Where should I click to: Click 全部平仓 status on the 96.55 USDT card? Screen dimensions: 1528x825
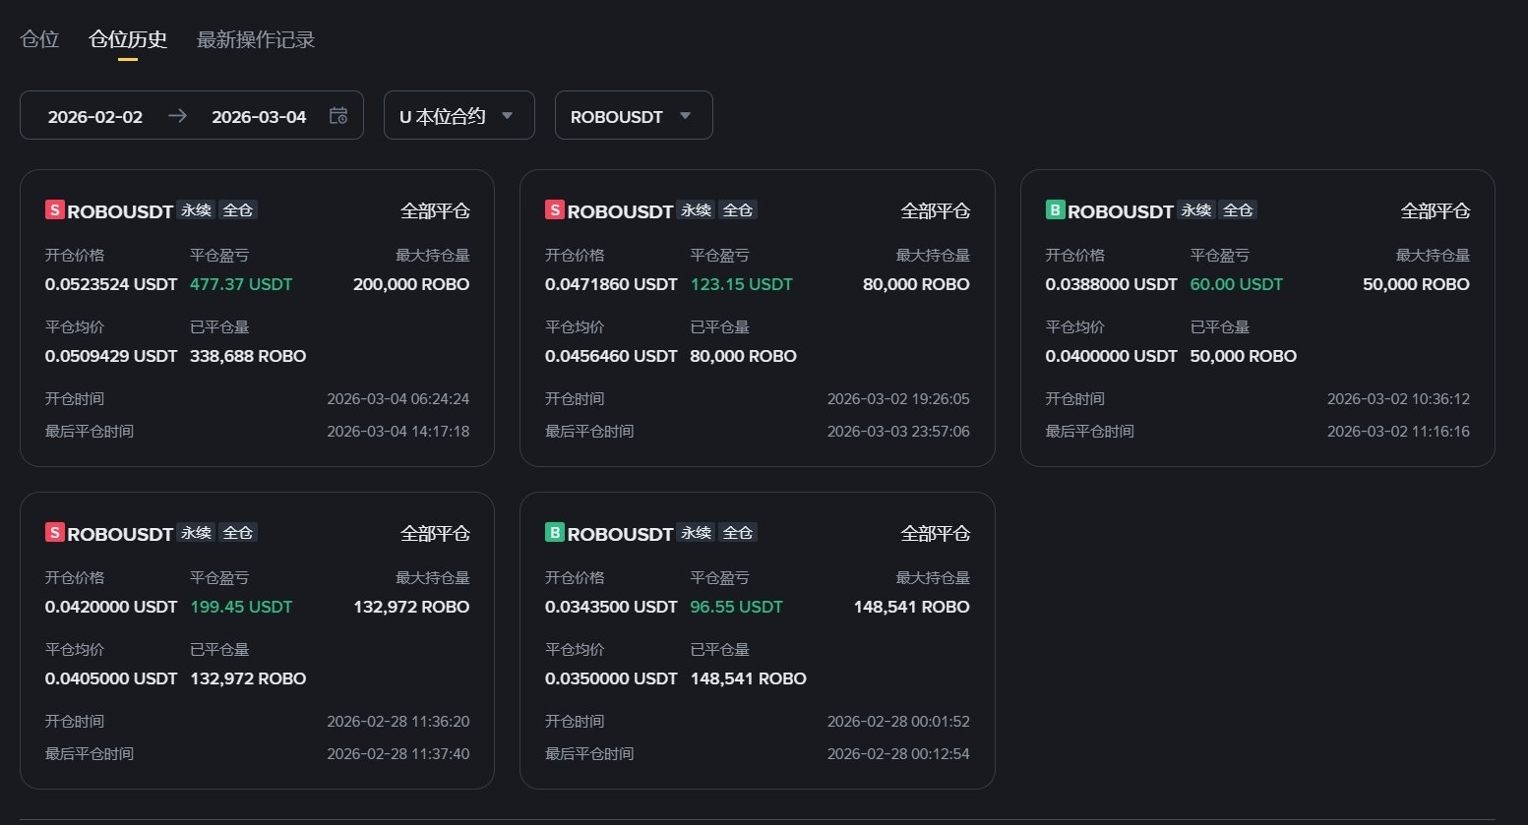[935, 533]
